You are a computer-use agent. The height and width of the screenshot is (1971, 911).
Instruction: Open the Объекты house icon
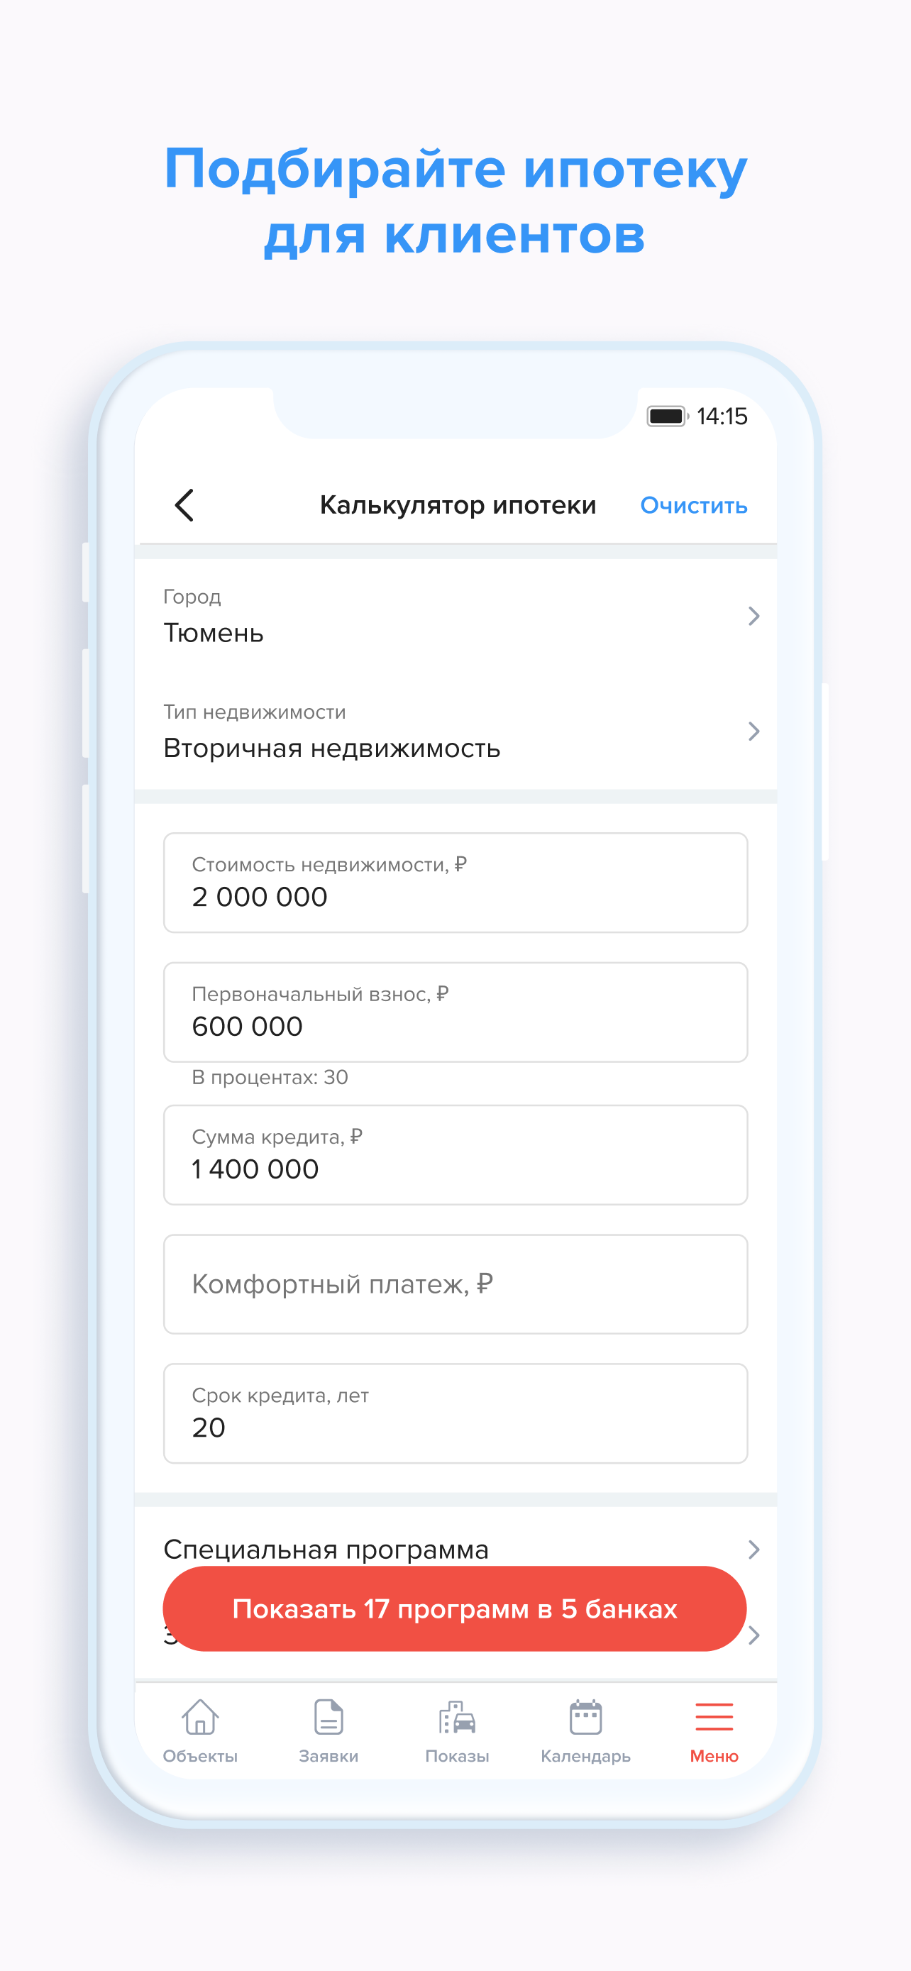[199, 1717]
